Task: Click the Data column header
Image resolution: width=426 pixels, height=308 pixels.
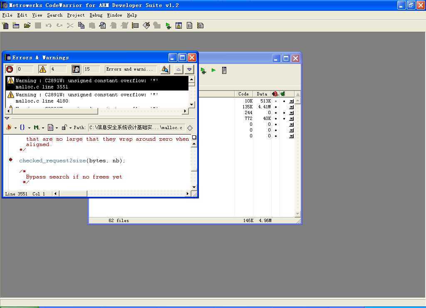Action: point(262,94)
